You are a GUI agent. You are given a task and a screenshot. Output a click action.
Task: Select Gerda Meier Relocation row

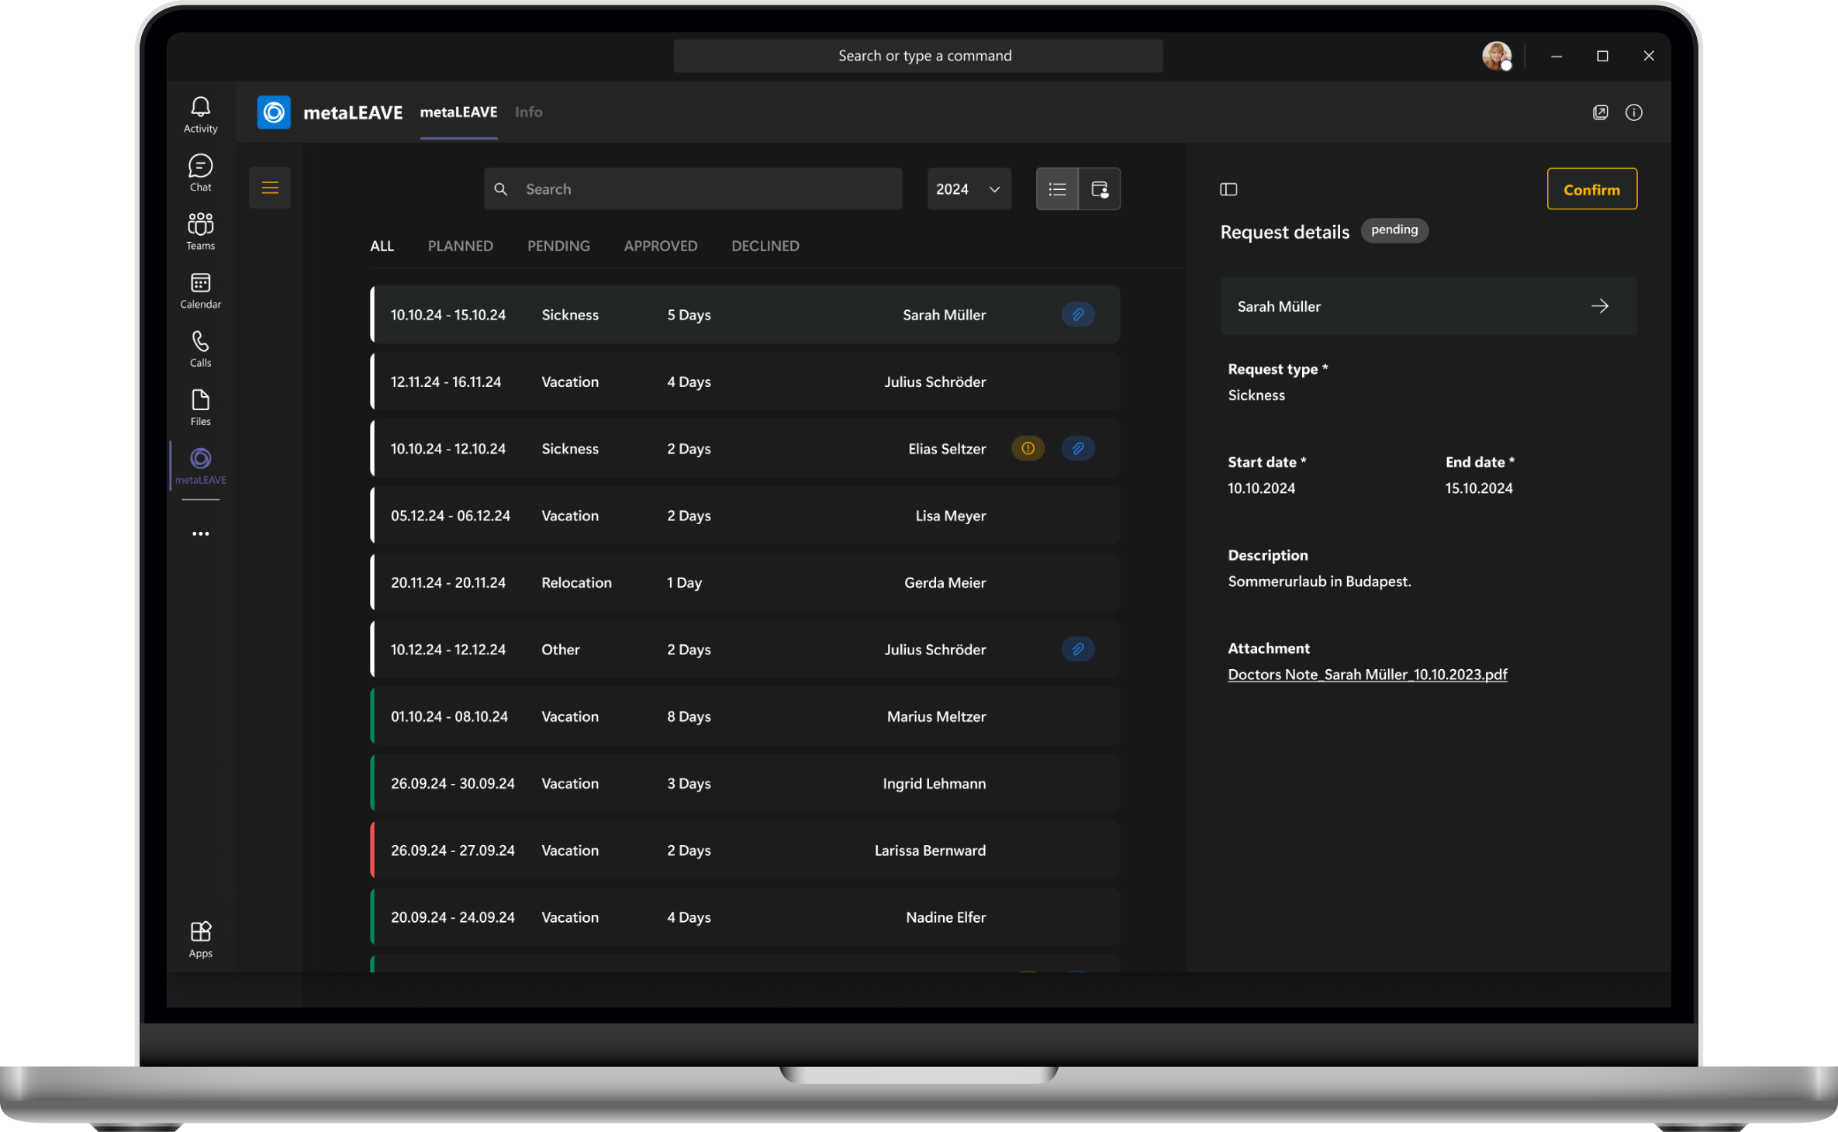point(745,582)
